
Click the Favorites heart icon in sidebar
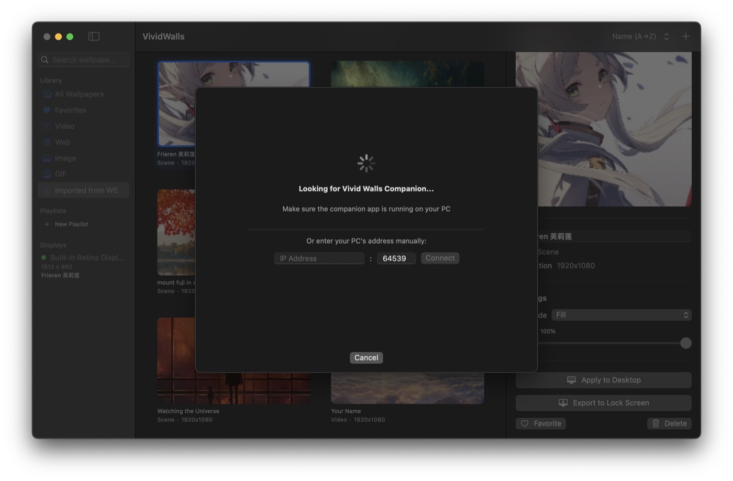click(47, 110)
